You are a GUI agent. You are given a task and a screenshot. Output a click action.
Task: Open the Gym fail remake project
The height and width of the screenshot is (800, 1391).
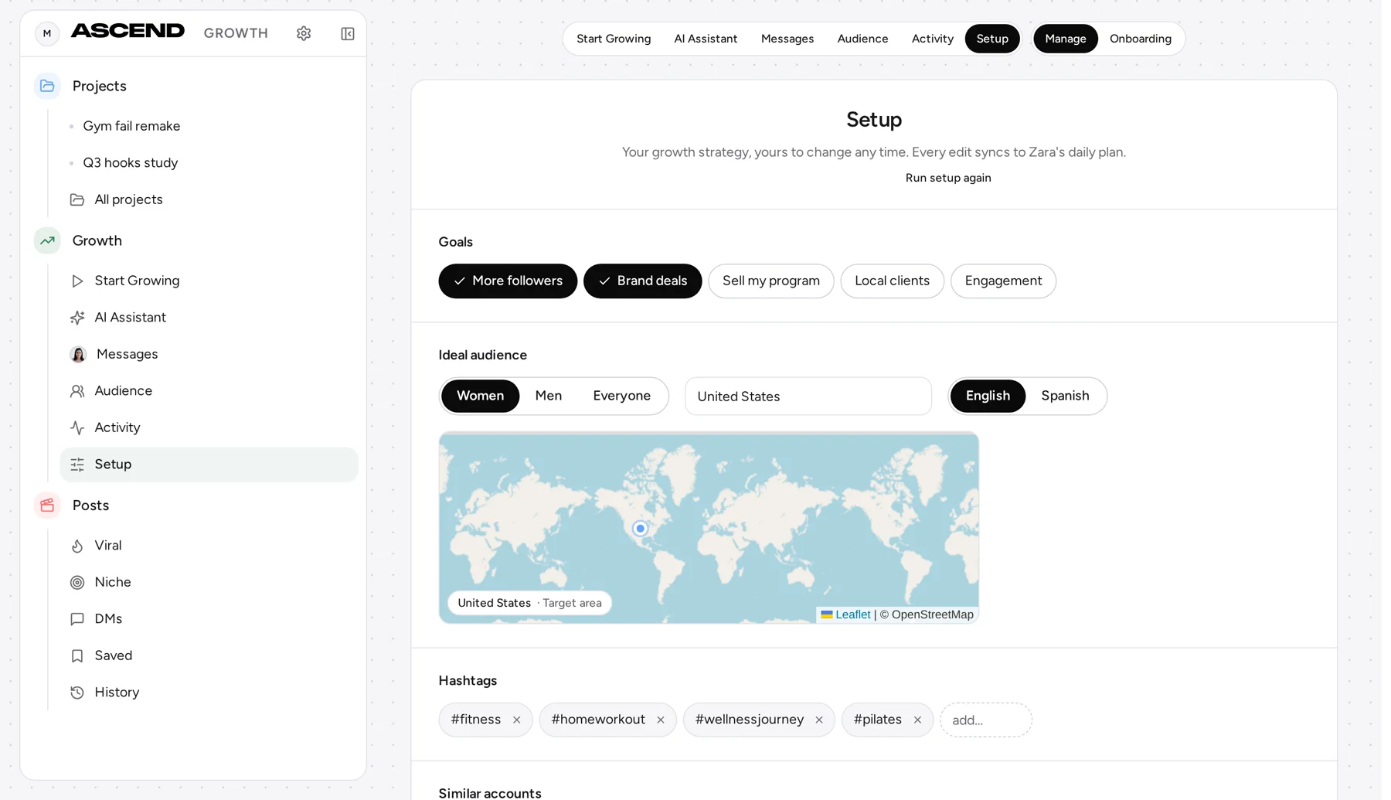coord(131,126)
